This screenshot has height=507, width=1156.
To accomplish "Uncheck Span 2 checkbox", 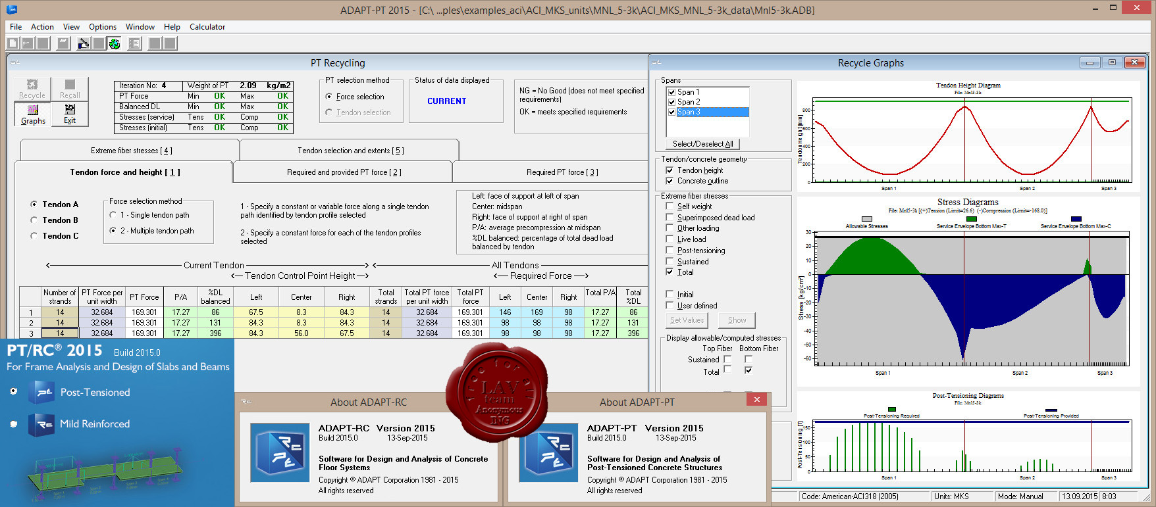I will click(x=671, y=102).
